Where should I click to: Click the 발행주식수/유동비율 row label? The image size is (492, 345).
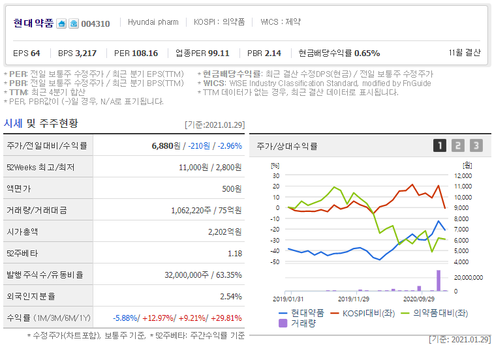pyautogui.click(x=45, y=275)
